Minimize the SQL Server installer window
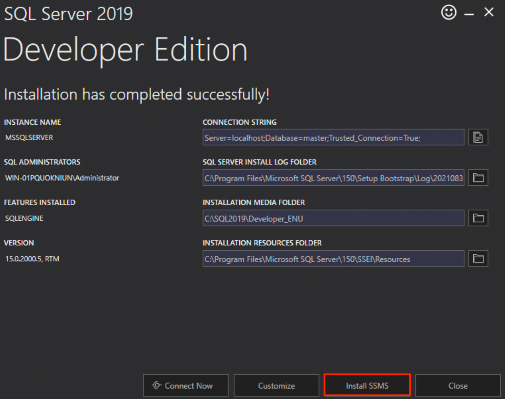This screenshot has height=399, width=505. pyautogui.click(x=469, y=14)
